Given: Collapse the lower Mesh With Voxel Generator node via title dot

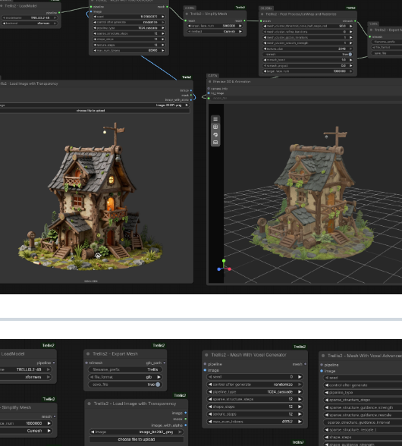Looking at the screenshot, I should click(x=206, y=355).
